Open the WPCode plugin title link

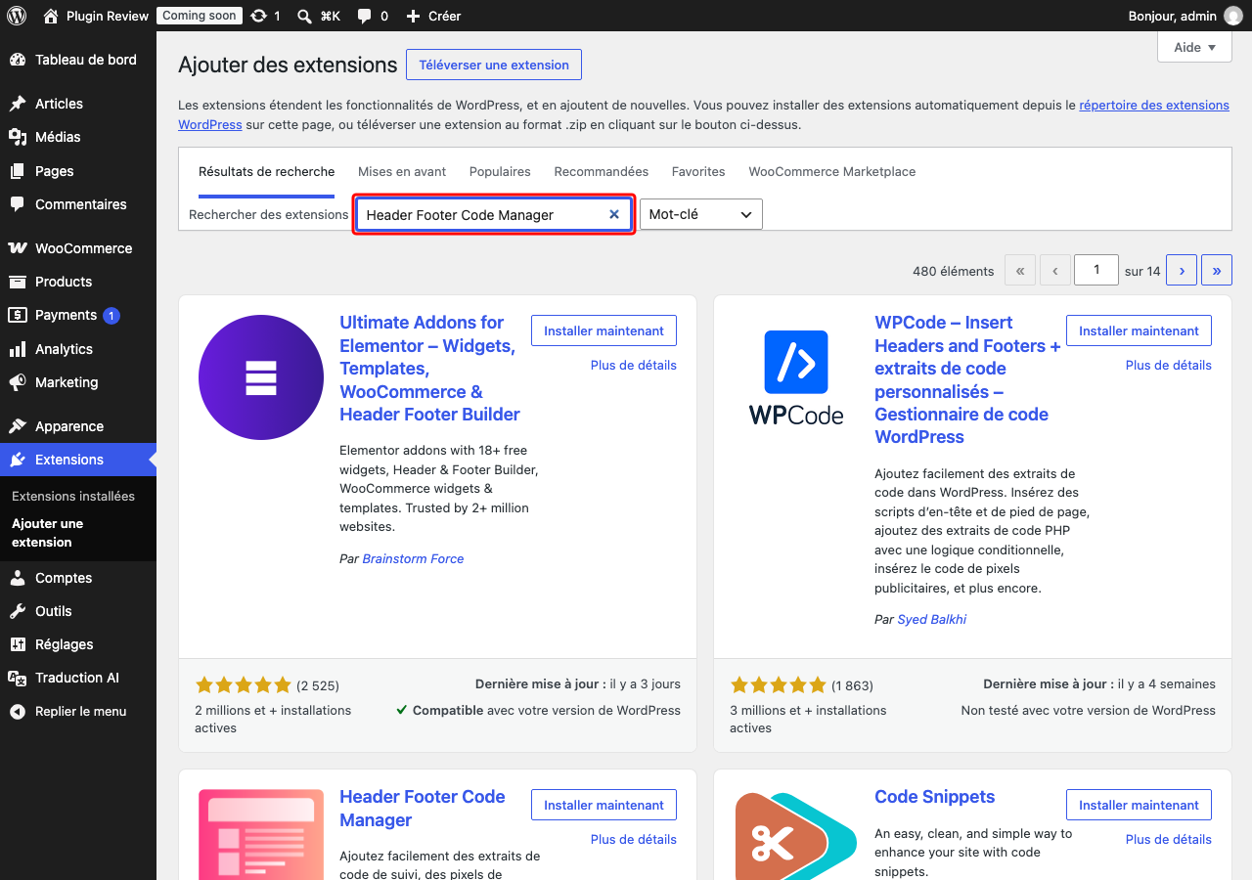pyautogui.click(x=967, y=379)
